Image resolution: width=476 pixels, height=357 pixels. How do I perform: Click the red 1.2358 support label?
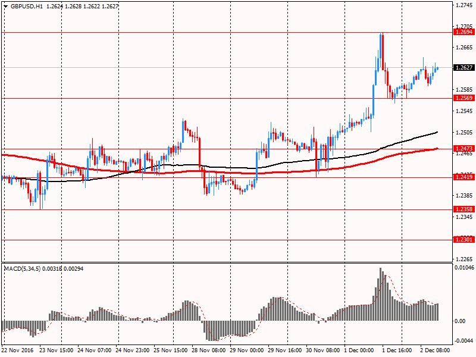pos(464,209)
